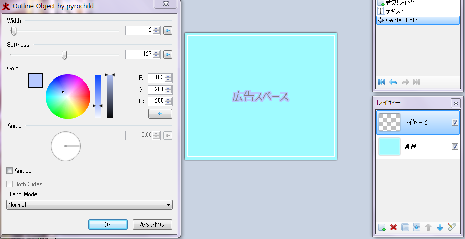This screenshot has height=239, width=465.
Task: Enable the Angled checkbox
Action: (10, 171)
